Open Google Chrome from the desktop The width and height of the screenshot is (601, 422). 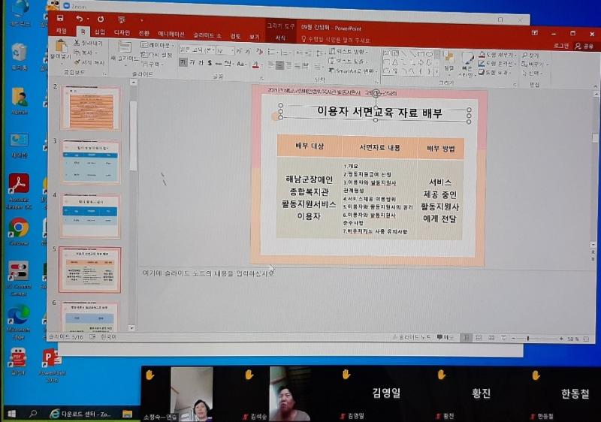(x=18, y=228)
